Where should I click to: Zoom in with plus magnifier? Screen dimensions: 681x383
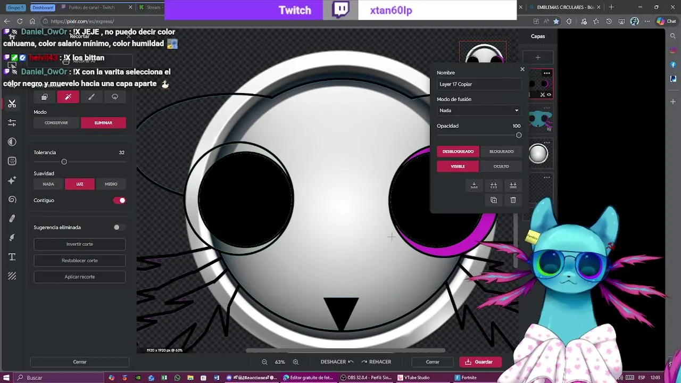point(296,362)
